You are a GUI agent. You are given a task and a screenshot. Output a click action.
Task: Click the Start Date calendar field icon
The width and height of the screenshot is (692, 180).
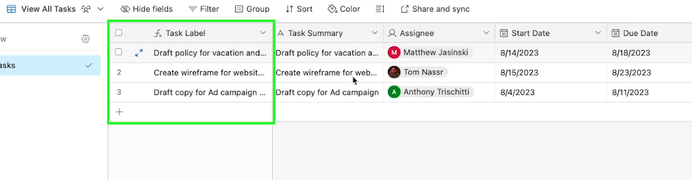504,33
